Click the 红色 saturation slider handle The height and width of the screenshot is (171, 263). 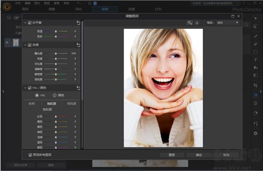pos(56,116)
